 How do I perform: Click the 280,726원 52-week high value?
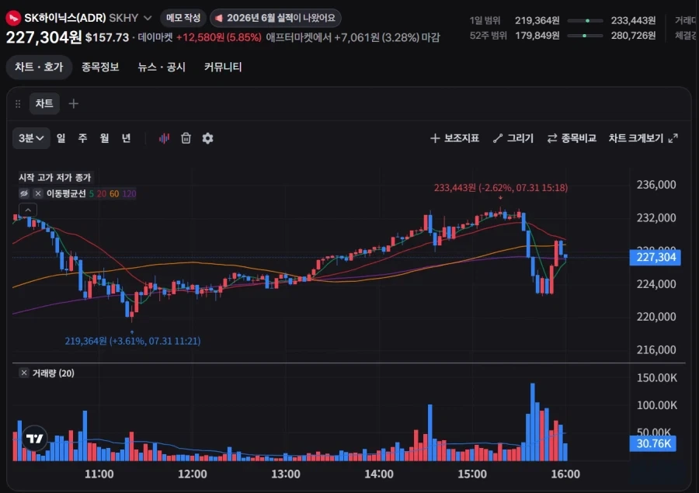point(633,35)
